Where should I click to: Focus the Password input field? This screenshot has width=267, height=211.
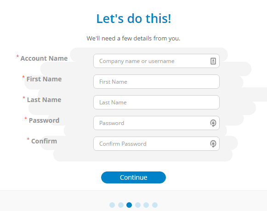pos(156,123)
